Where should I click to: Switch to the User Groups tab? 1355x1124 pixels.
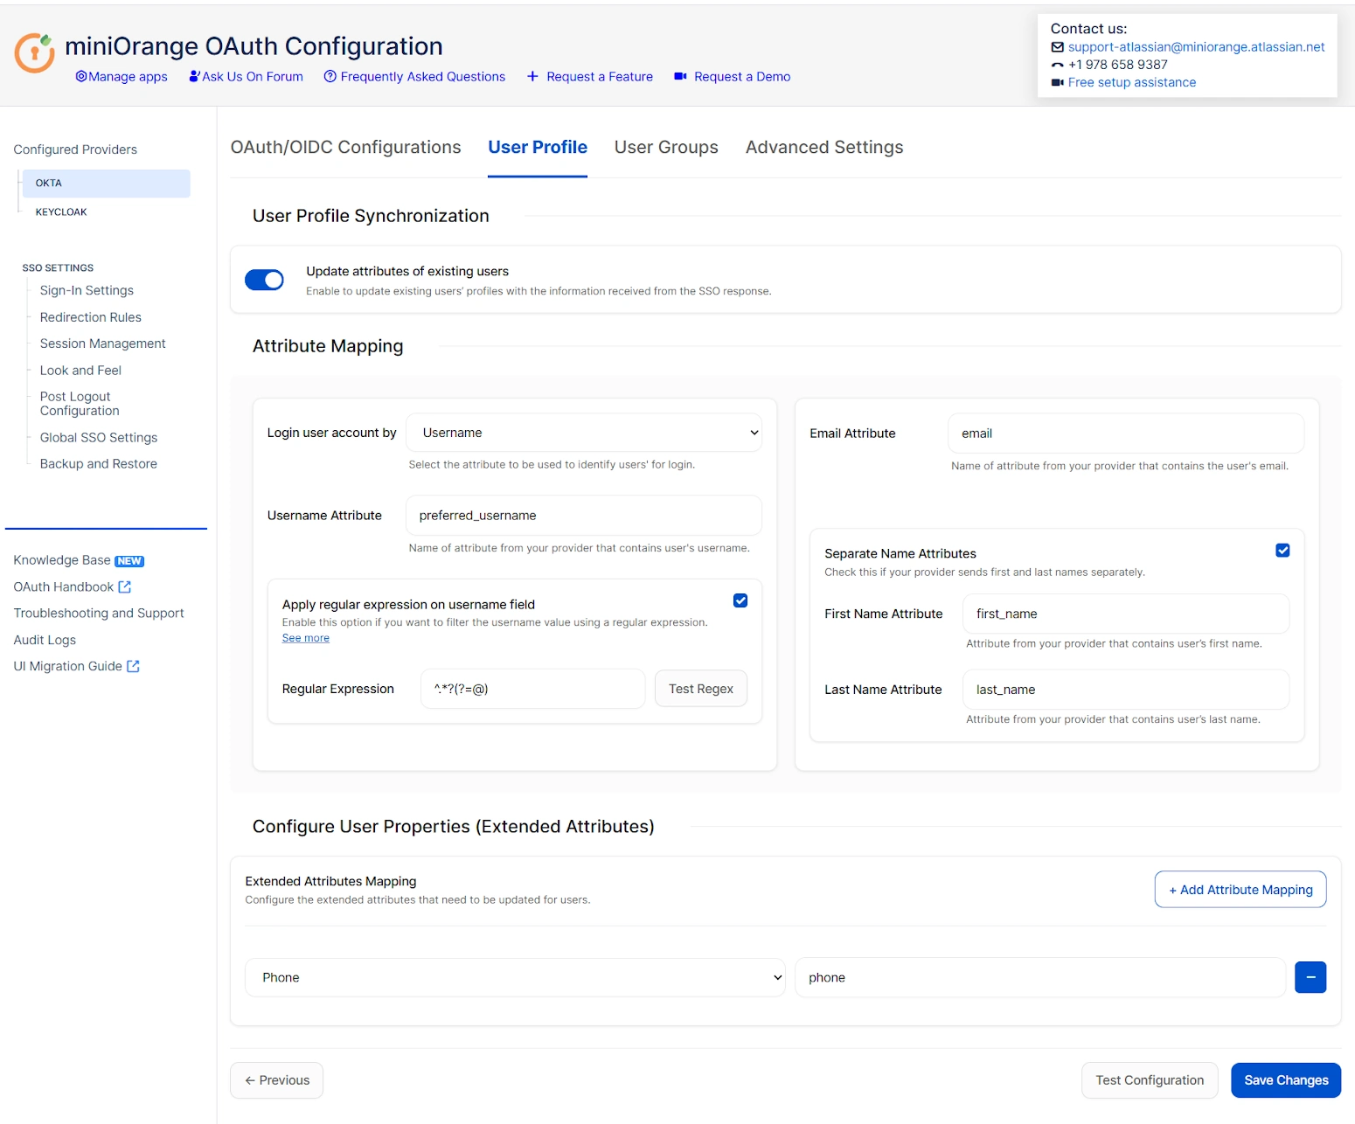(665, 147)
